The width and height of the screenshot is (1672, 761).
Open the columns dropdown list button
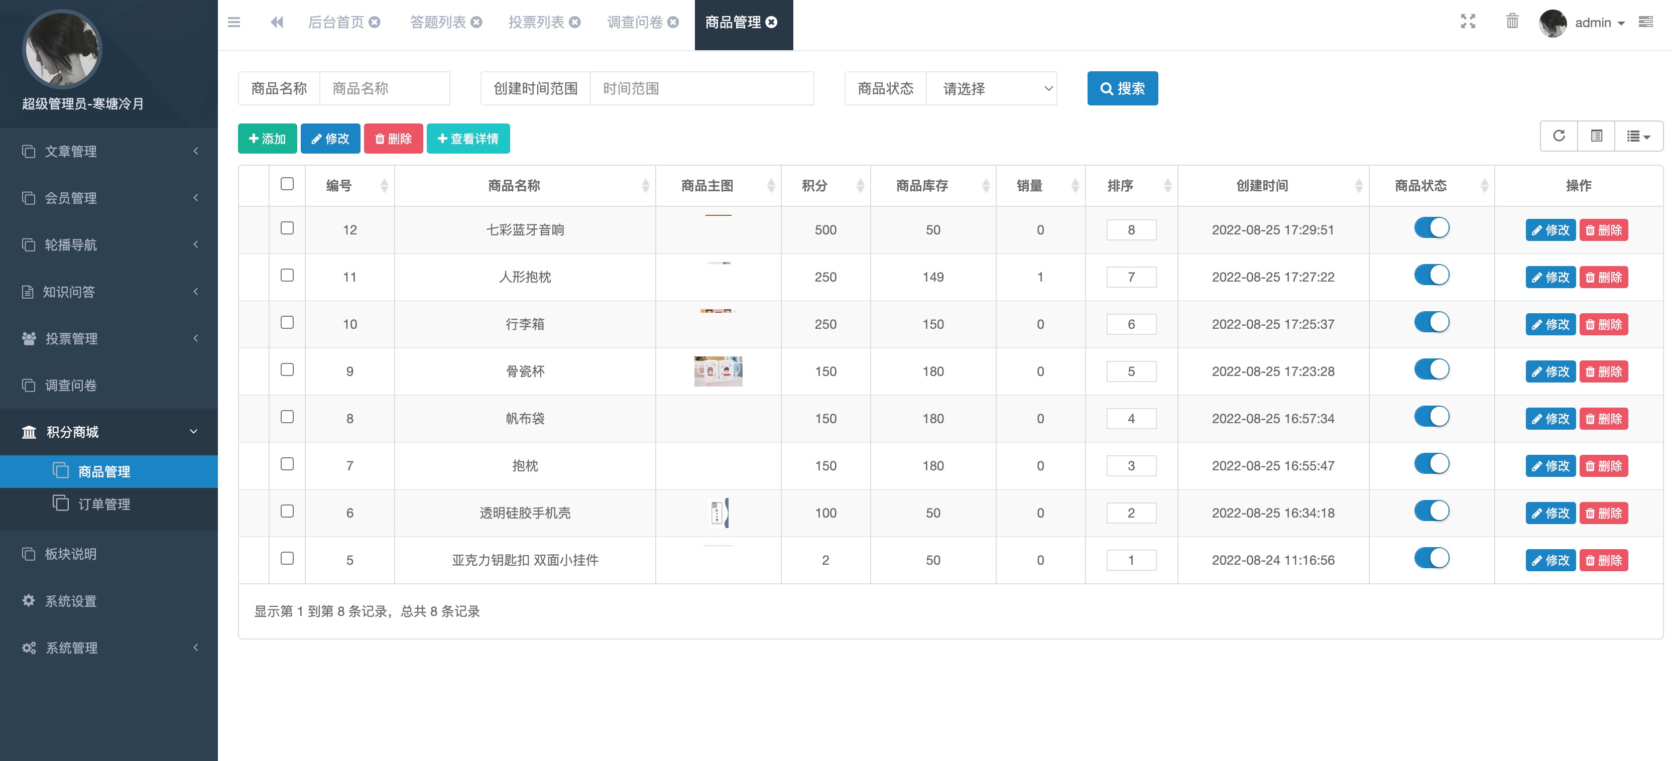(1638, 136)
